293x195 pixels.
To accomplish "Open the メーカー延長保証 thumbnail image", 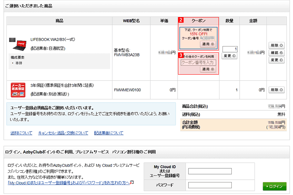I will pos(18,90).
